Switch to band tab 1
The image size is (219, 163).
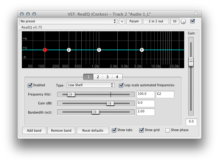[x=88, y=77]
